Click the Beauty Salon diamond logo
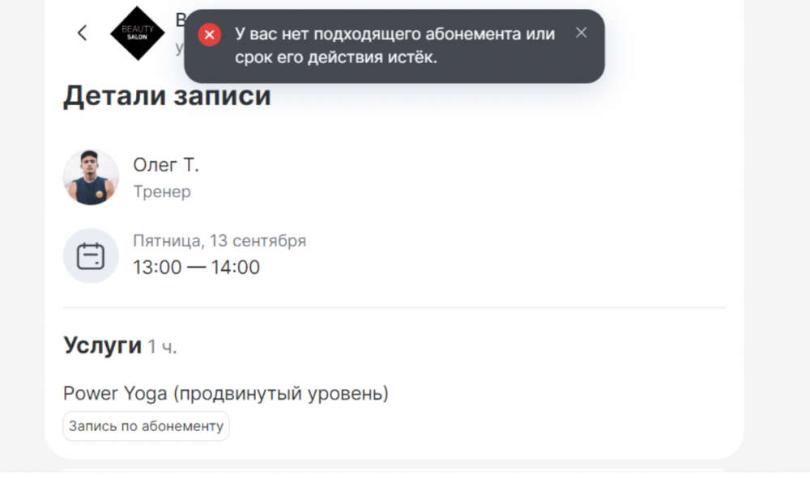 coord(138,33)
